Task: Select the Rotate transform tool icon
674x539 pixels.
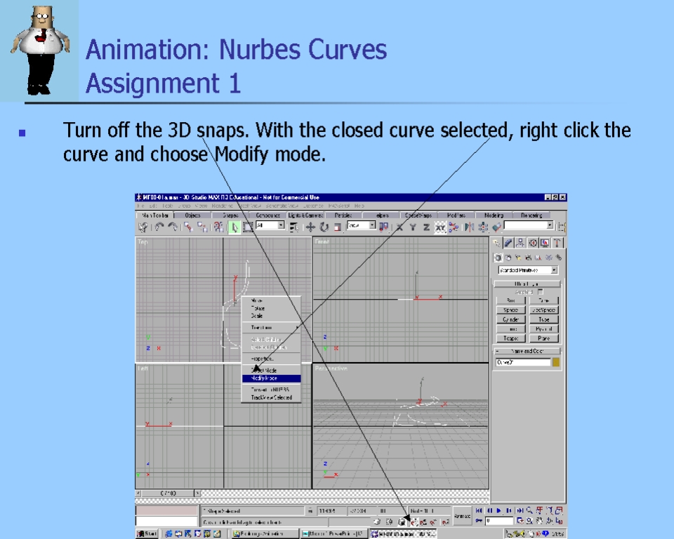Action: (x=324, y=227)
